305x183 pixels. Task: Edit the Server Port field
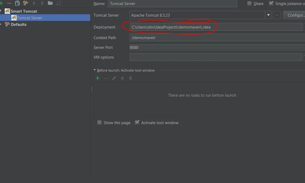point(217,47)
